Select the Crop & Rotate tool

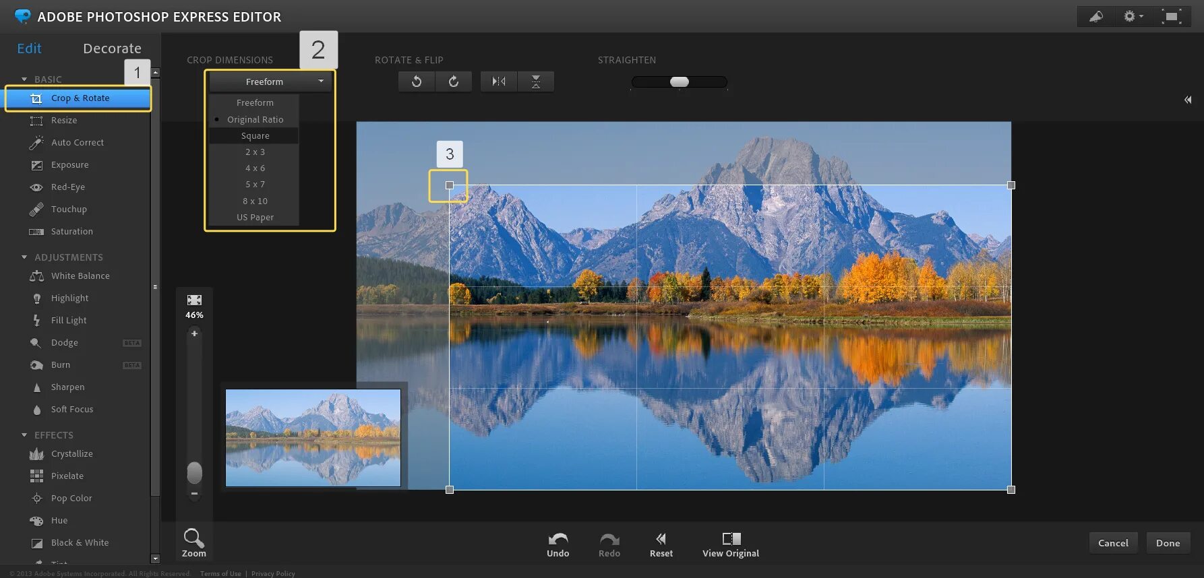[x=78, y=98]
